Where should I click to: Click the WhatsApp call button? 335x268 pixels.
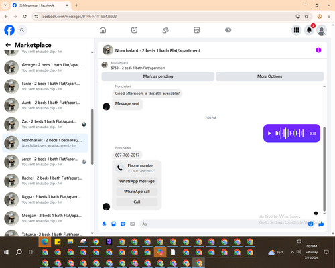pyautogui.click(x=137, y=192)
